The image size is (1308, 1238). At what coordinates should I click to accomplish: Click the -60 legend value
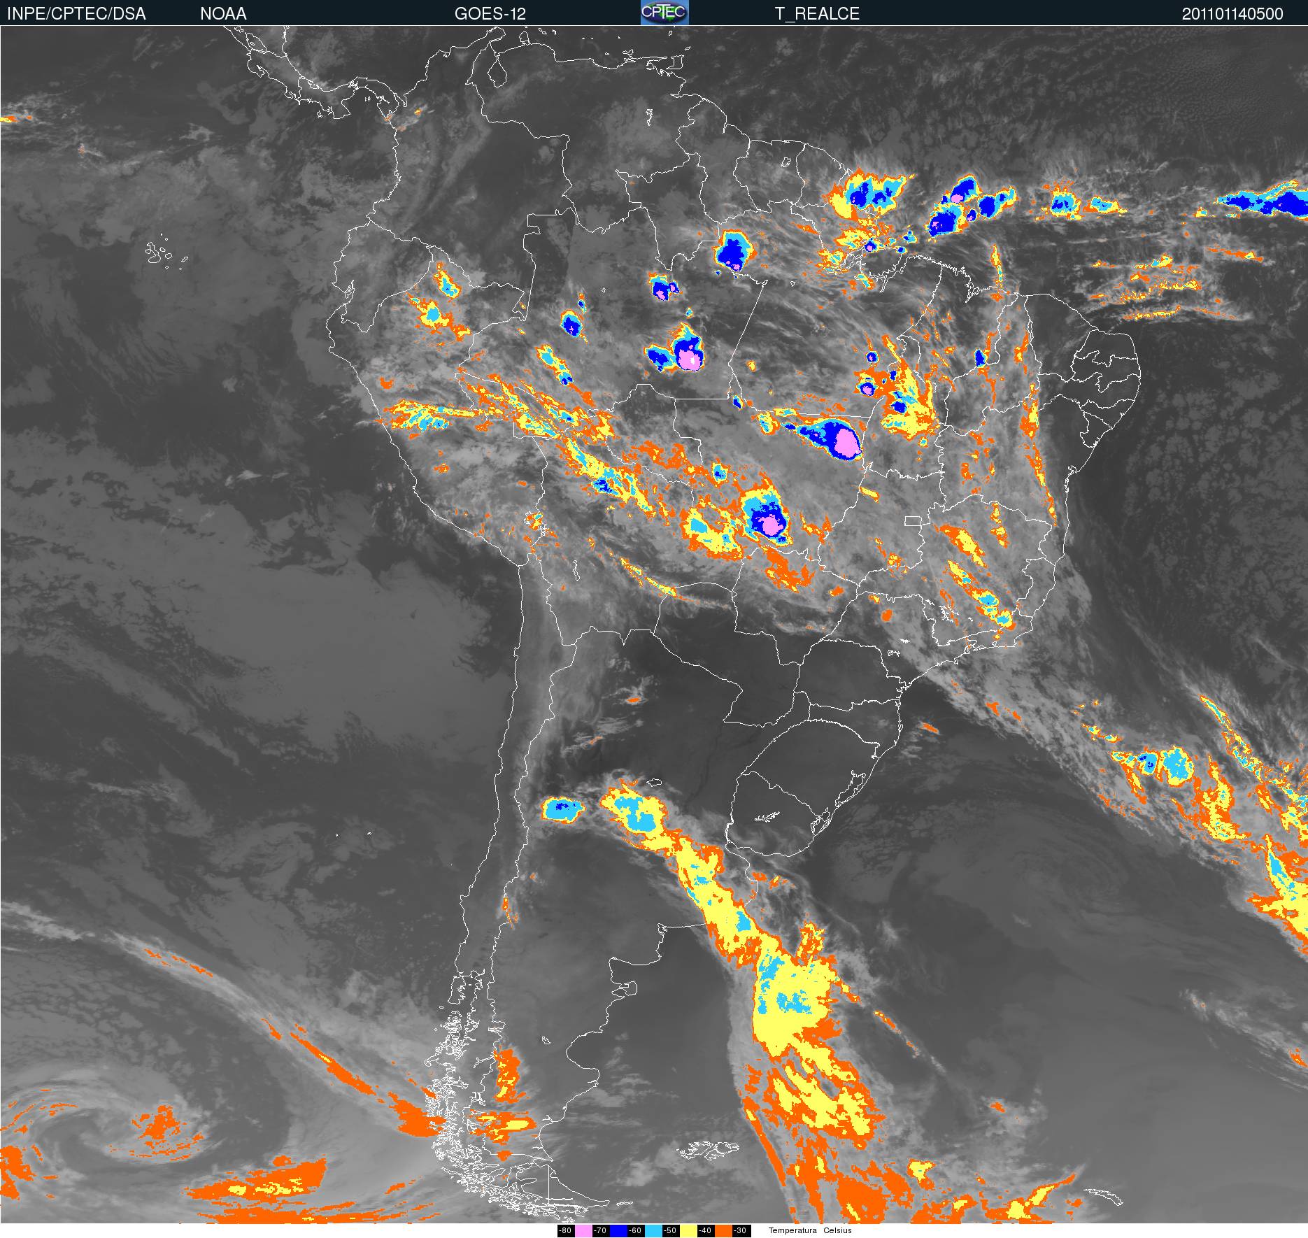(635, 1231)
